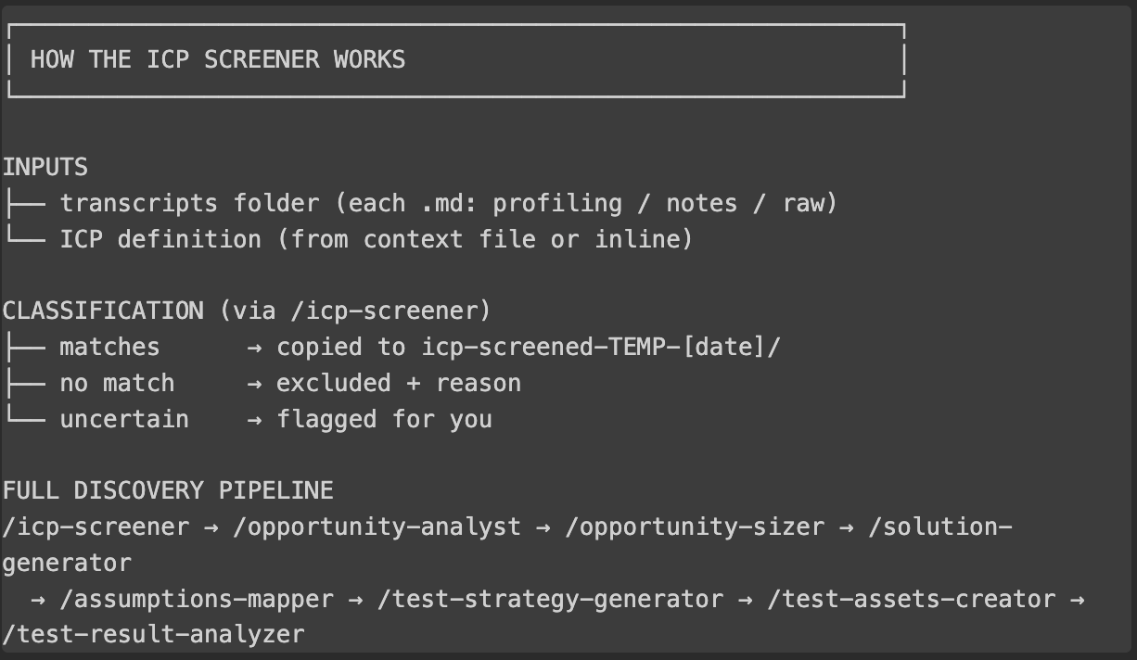
Task: Click the /test-assets-creator command
Action: 911,599
